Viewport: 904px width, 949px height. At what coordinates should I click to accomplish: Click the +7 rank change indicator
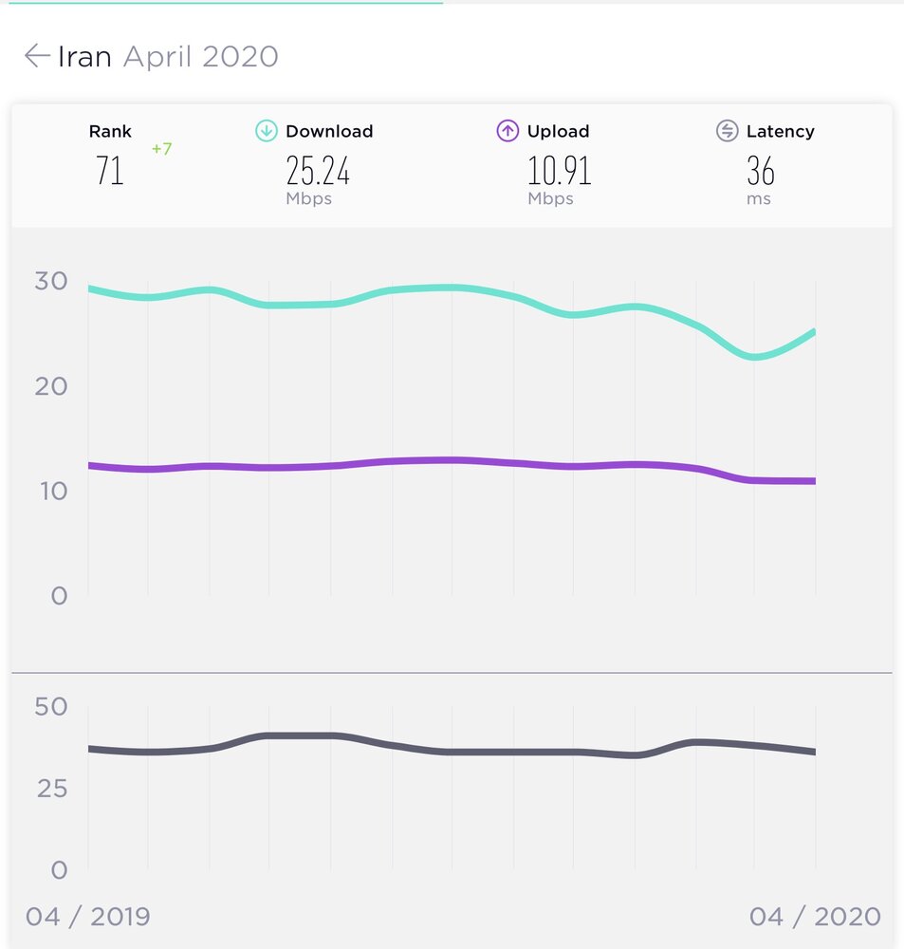(161, 149)
